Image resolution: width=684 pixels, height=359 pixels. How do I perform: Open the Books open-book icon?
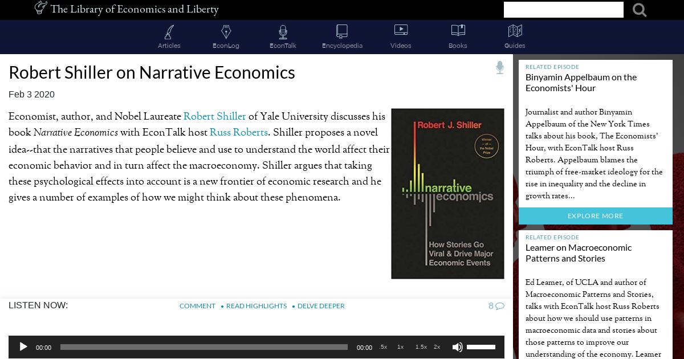[x=458, y=30]
